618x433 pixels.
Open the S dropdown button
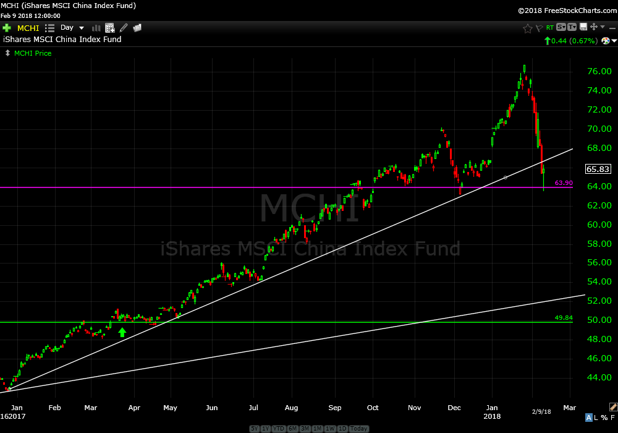pyautogui.click(x=561, y=27)
